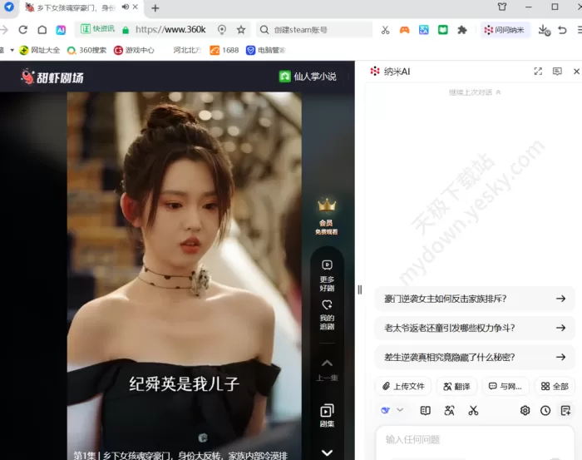Open the orange game controller extension
The image size is (582, 460).
[x=404, y=30]
